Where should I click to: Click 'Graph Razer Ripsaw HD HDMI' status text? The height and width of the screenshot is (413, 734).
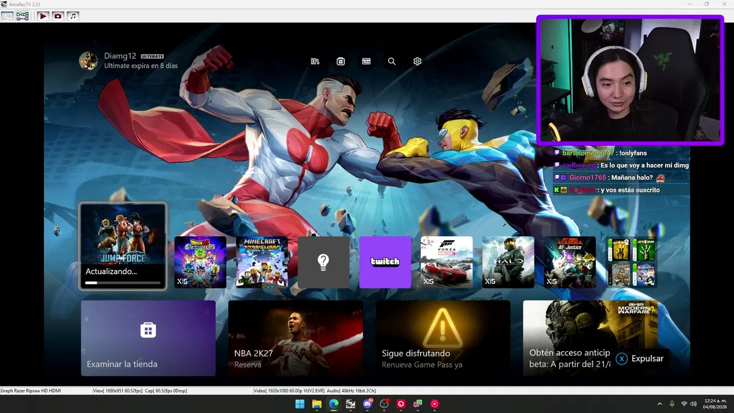tap(30, 391)
